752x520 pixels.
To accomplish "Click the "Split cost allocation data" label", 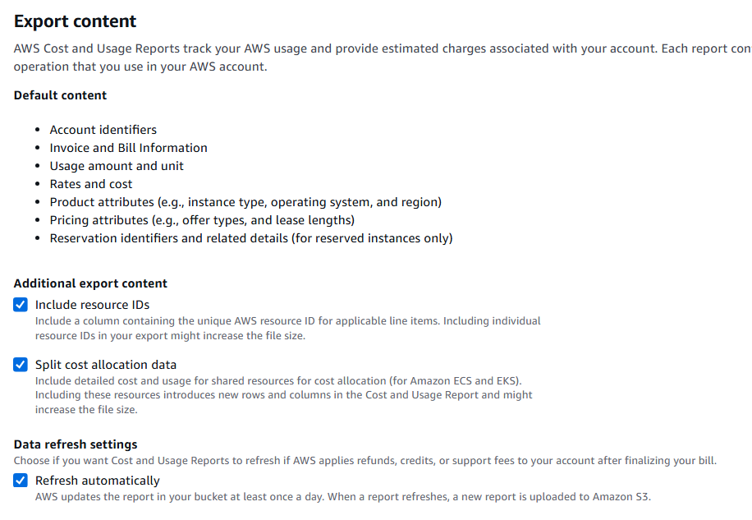I will pyautogui.click(x=105, y=365).
